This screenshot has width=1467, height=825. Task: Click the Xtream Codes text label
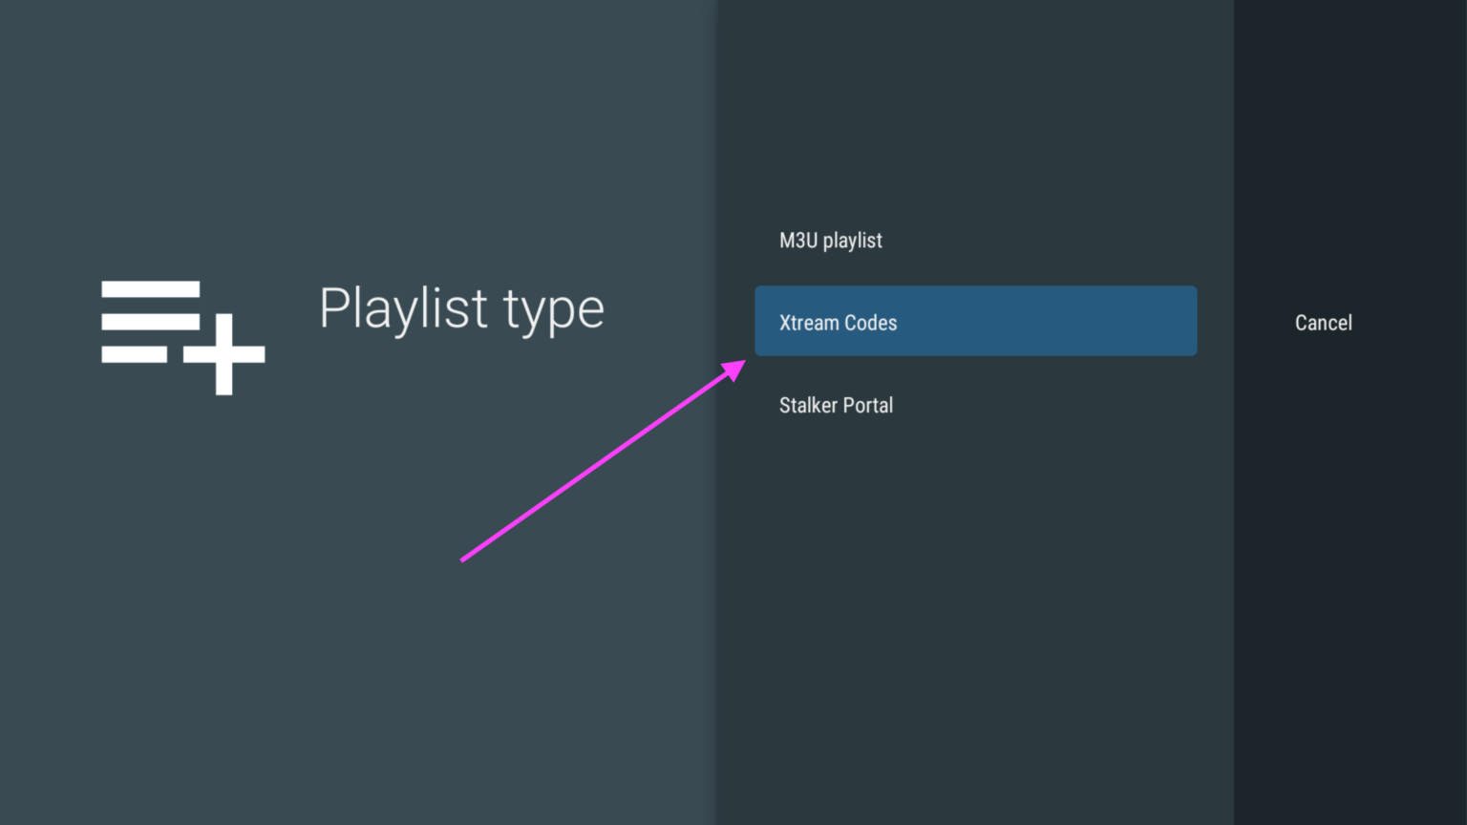coord(838,322)
